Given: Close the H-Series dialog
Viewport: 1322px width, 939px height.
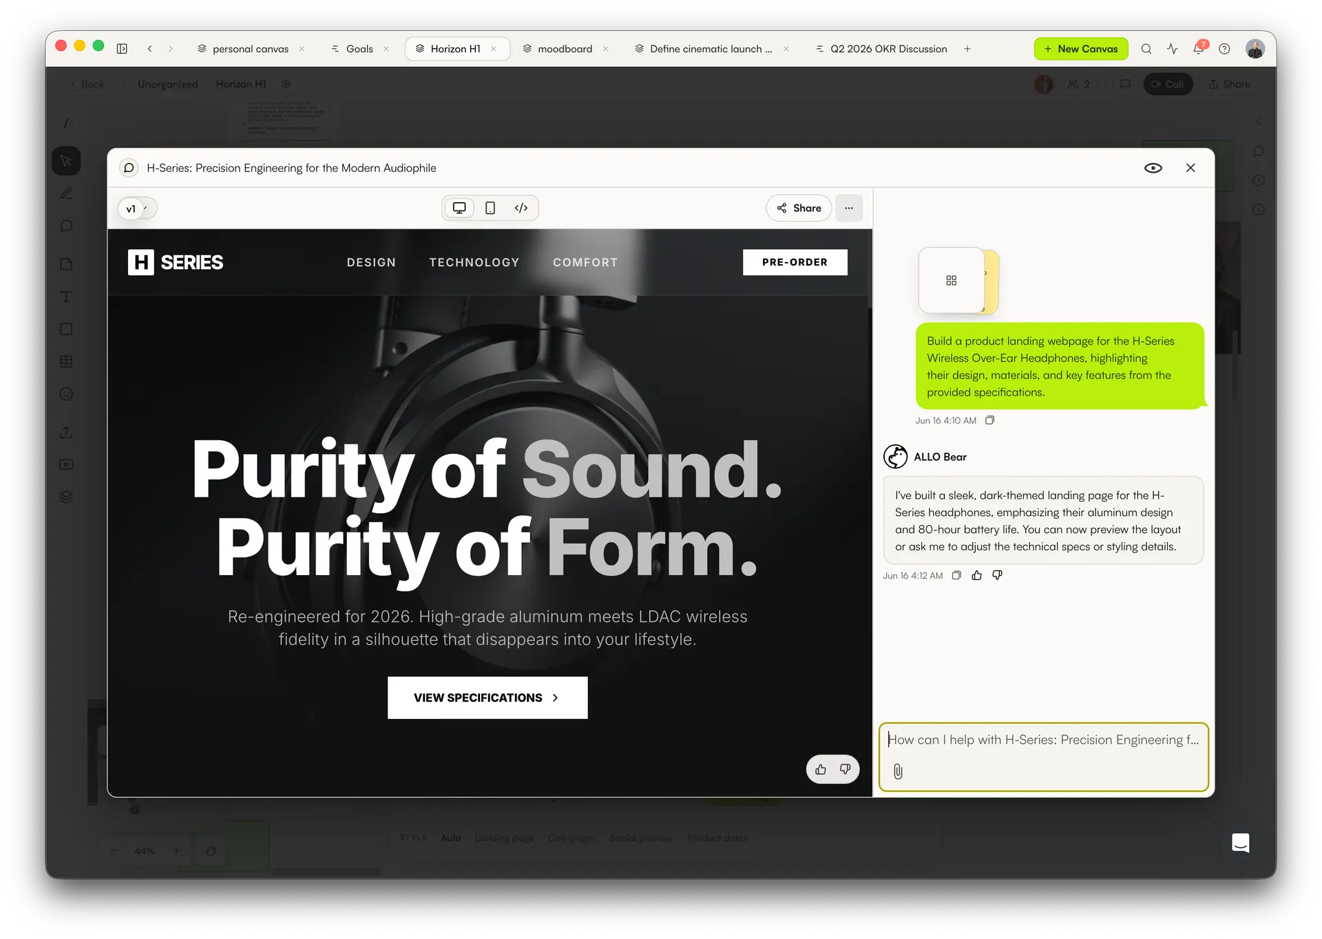Looking at the screenshot, I should pos(1190,168).
